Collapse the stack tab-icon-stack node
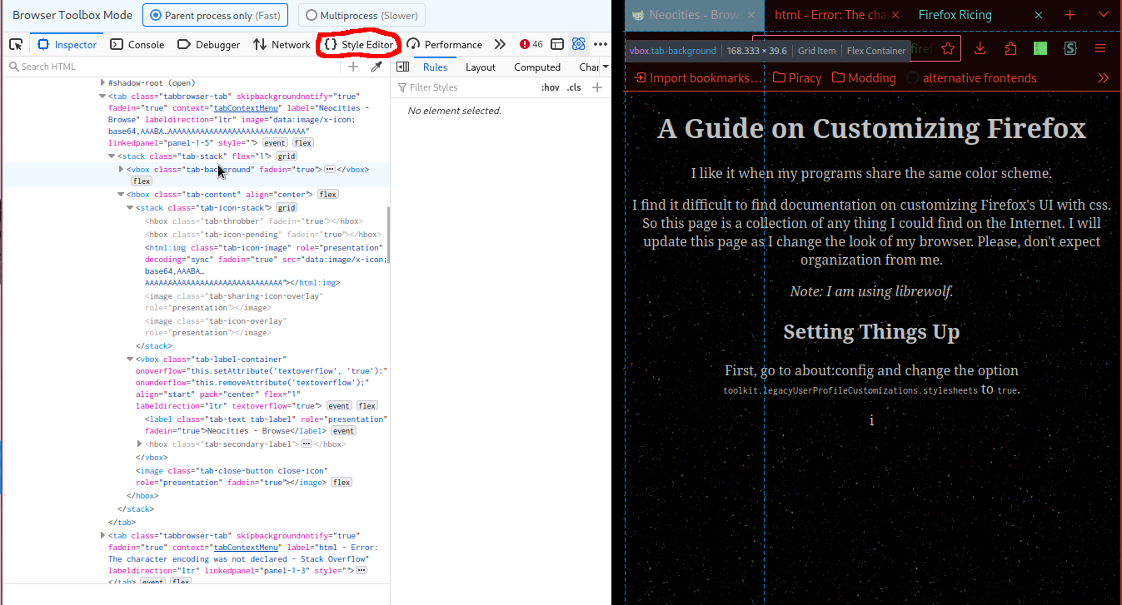Viewport: 1122px width, 605px height. [131, 208]
